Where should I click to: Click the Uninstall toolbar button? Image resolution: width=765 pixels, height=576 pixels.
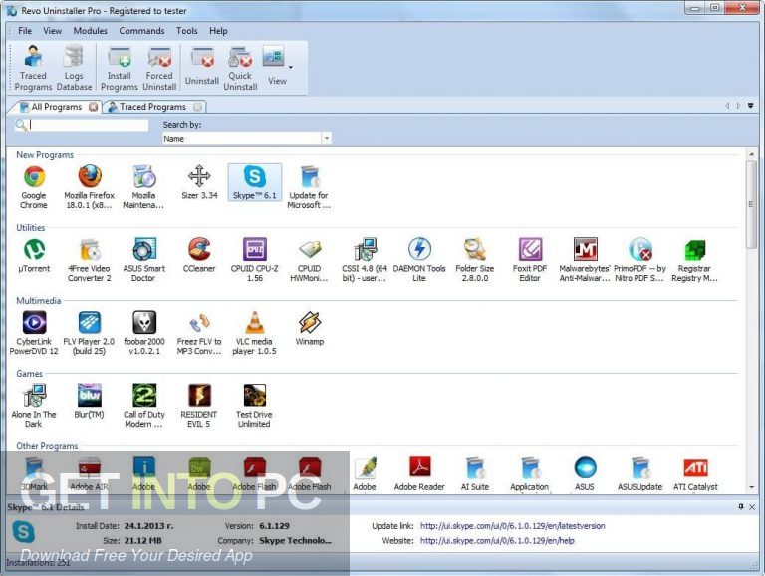pos(201,68)
